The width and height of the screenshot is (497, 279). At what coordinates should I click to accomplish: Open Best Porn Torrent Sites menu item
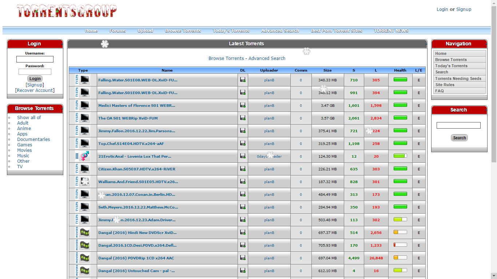pyautogui.click(x=337, y=31)
